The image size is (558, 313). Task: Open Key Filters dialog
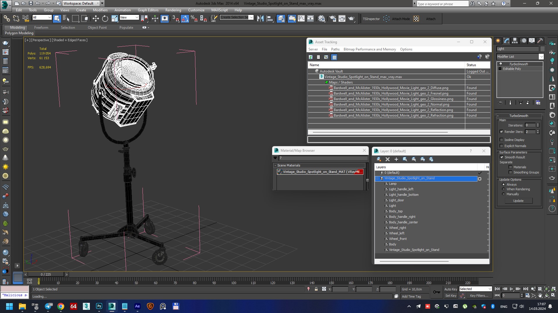(479, 296)
